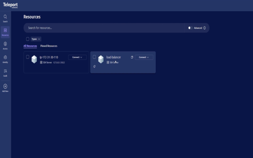Click the Teleport logo
The width and height of the screenshot is (253, 158).
pos(10,5)
